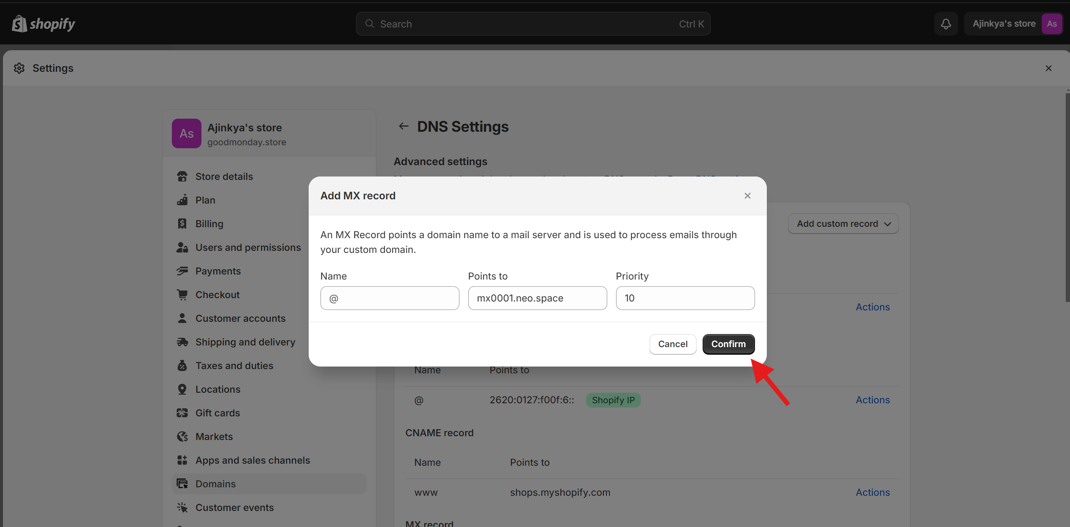Click the search magnifier icon
This screenshot has width=1070, height=527.
coord(369,24)
